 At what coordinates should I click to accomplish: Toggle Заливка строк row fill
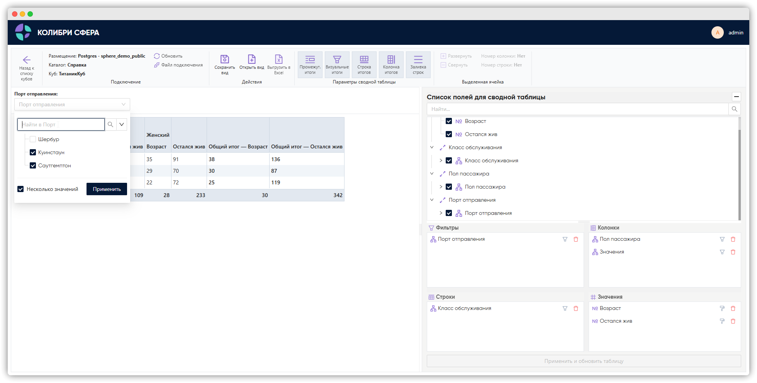point(418,65)
